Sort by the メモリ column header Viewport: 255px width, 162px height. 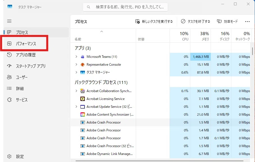point(200,36)
